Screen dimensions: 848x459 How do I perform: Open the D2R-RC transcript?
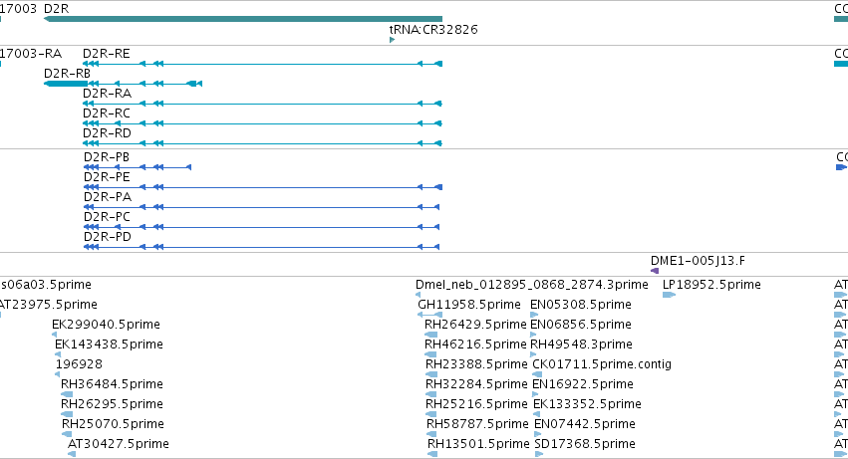click(x=262, y=123)
